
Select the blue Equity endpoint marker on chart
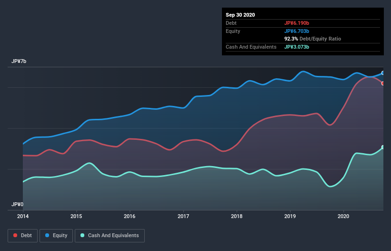point(383,73)
